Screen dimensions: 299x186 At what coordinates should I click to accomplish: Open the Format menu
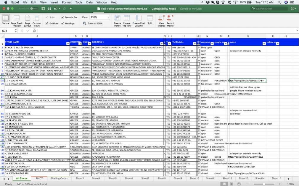coord(67,2)
